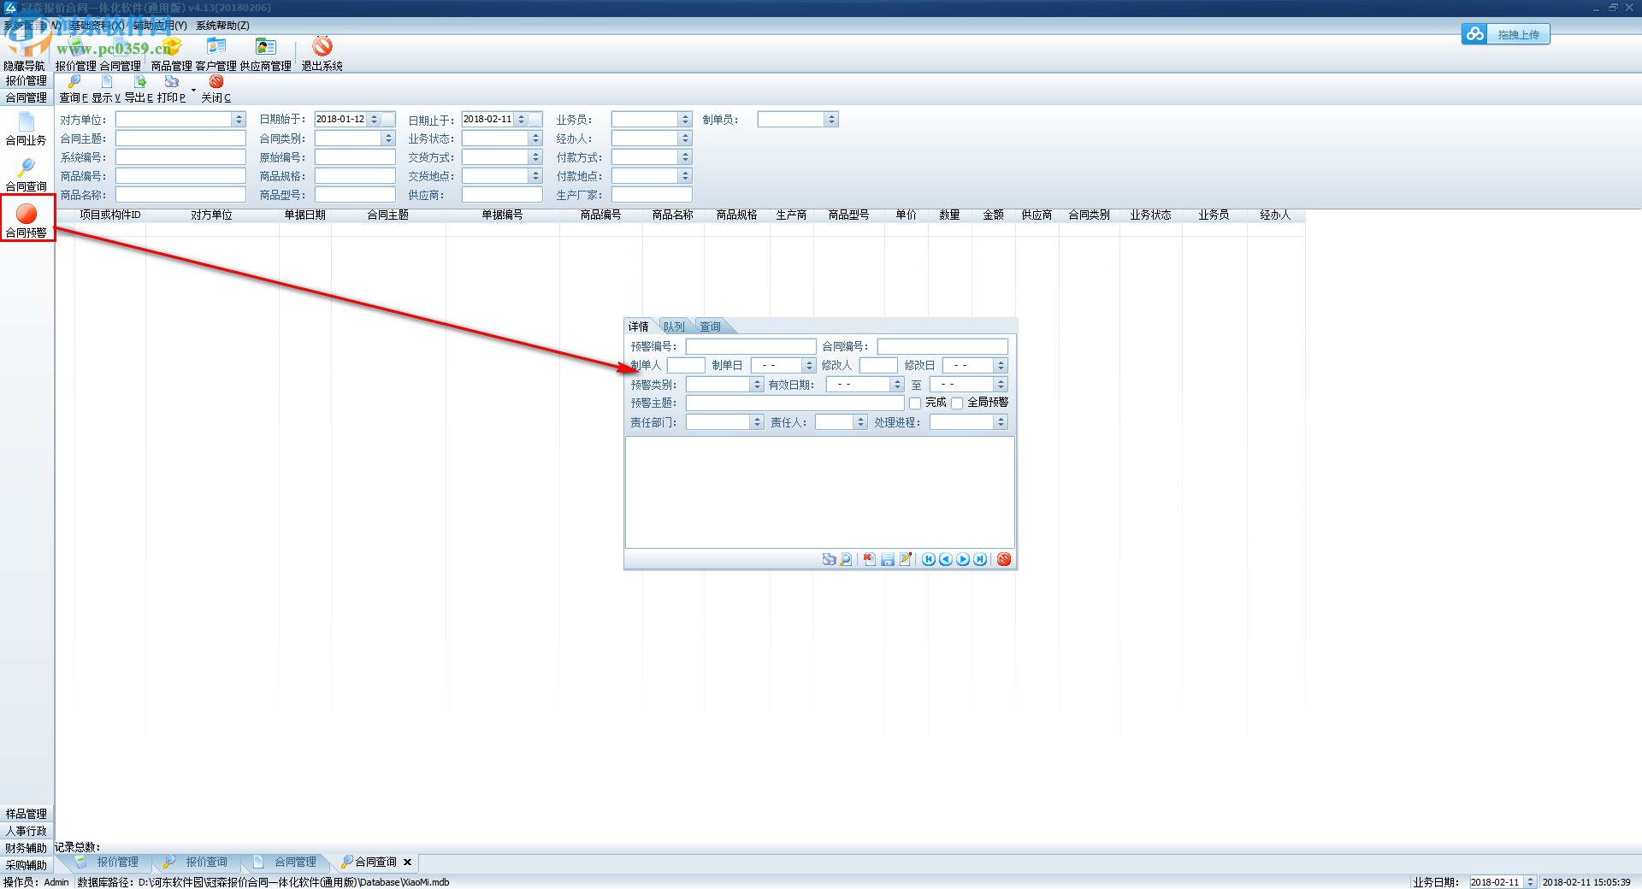
Task: Expand the 财务辅助 navigation section
Action: 27,848
